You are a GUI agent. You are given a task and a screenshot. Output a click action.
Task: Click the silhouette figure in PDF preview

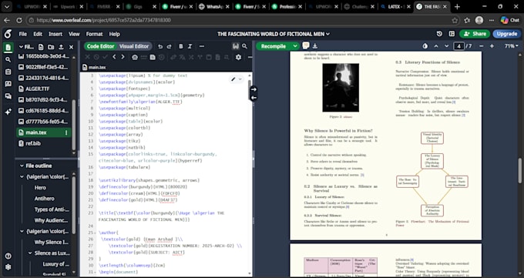point(341,88)
